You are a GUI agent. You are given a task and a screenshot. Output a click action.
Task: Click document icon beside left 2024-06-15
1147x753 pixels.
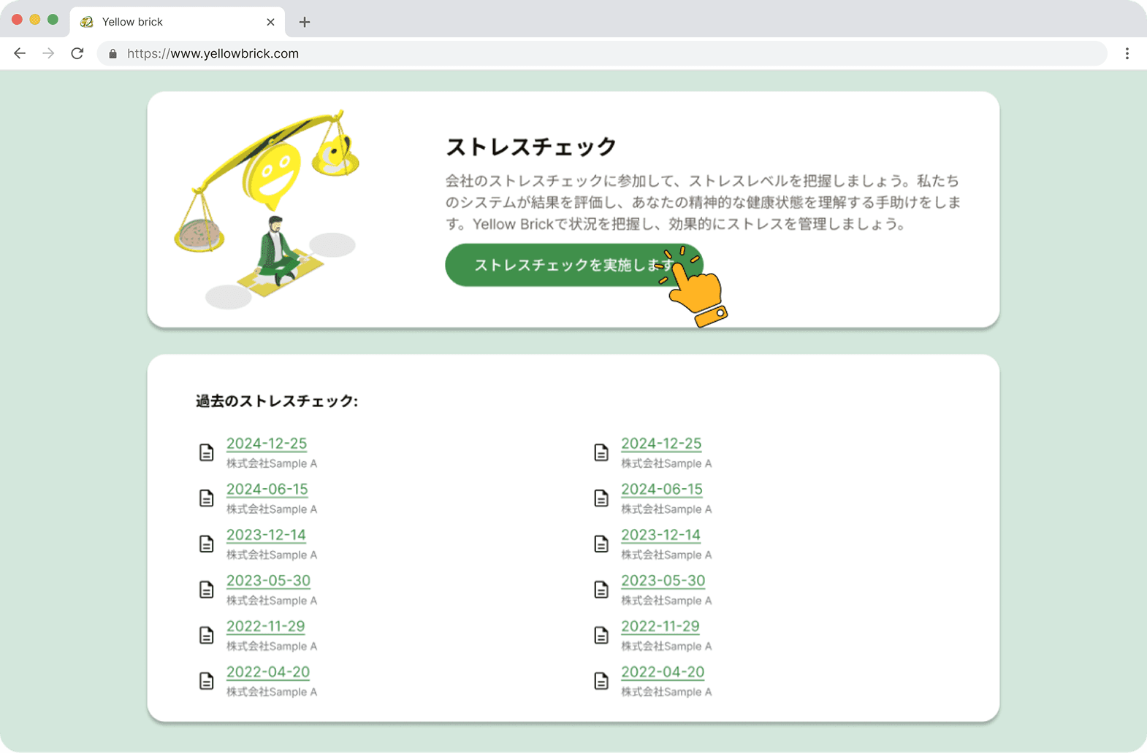click(x=207, y=498)
